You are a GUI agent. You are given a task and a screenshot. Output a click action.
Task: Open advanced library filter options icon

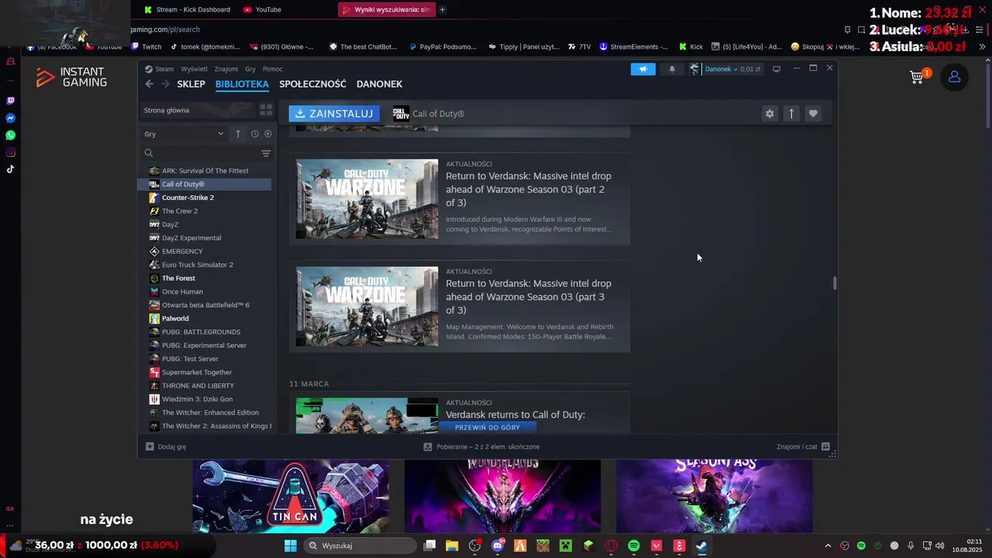point(266,153)
